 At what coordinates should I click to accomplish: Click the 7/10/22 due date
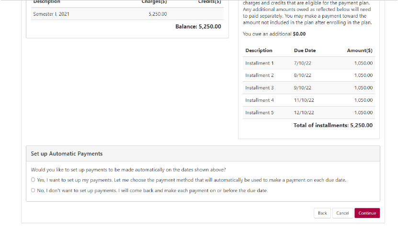coord(302,63)
